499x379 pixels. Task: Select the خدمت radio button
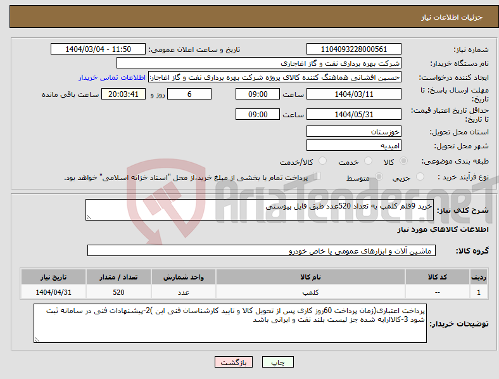click(x=368, y=161)
